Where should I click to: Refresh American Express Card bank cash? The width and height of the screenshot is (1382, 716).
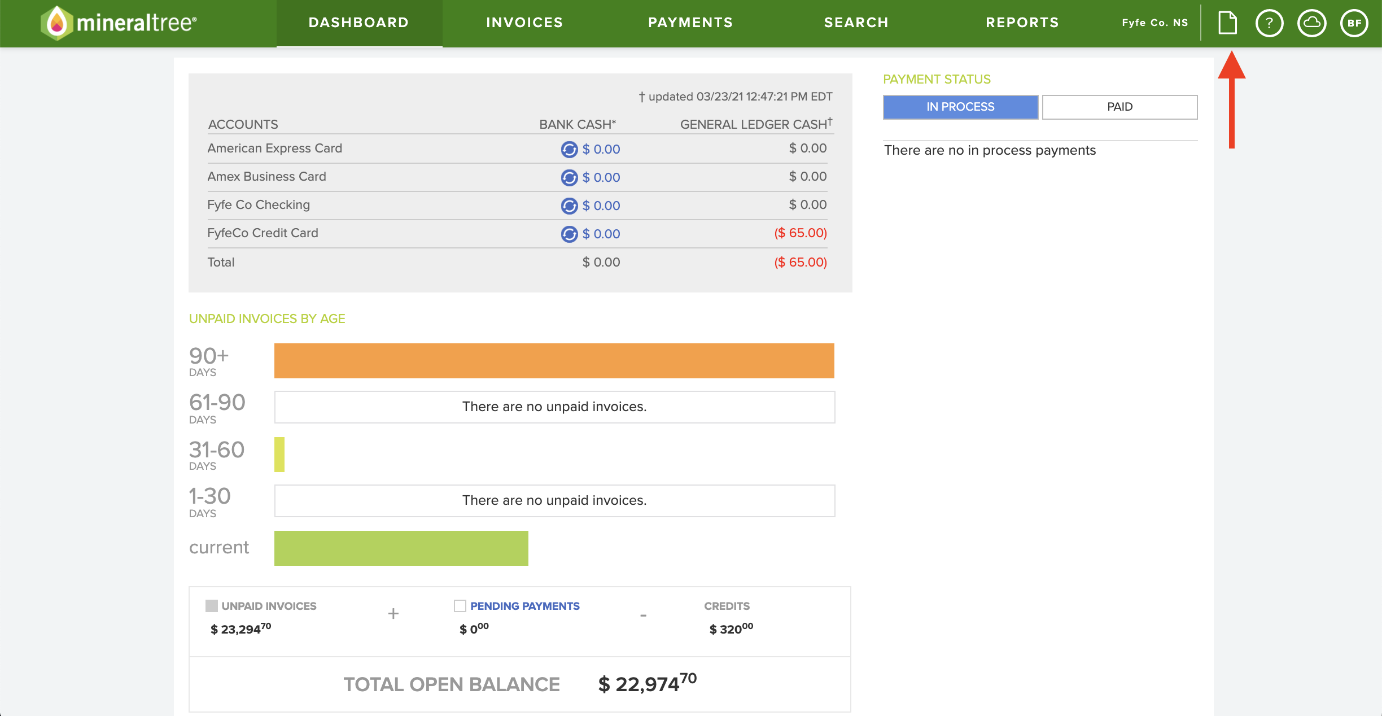coord(569,150)
